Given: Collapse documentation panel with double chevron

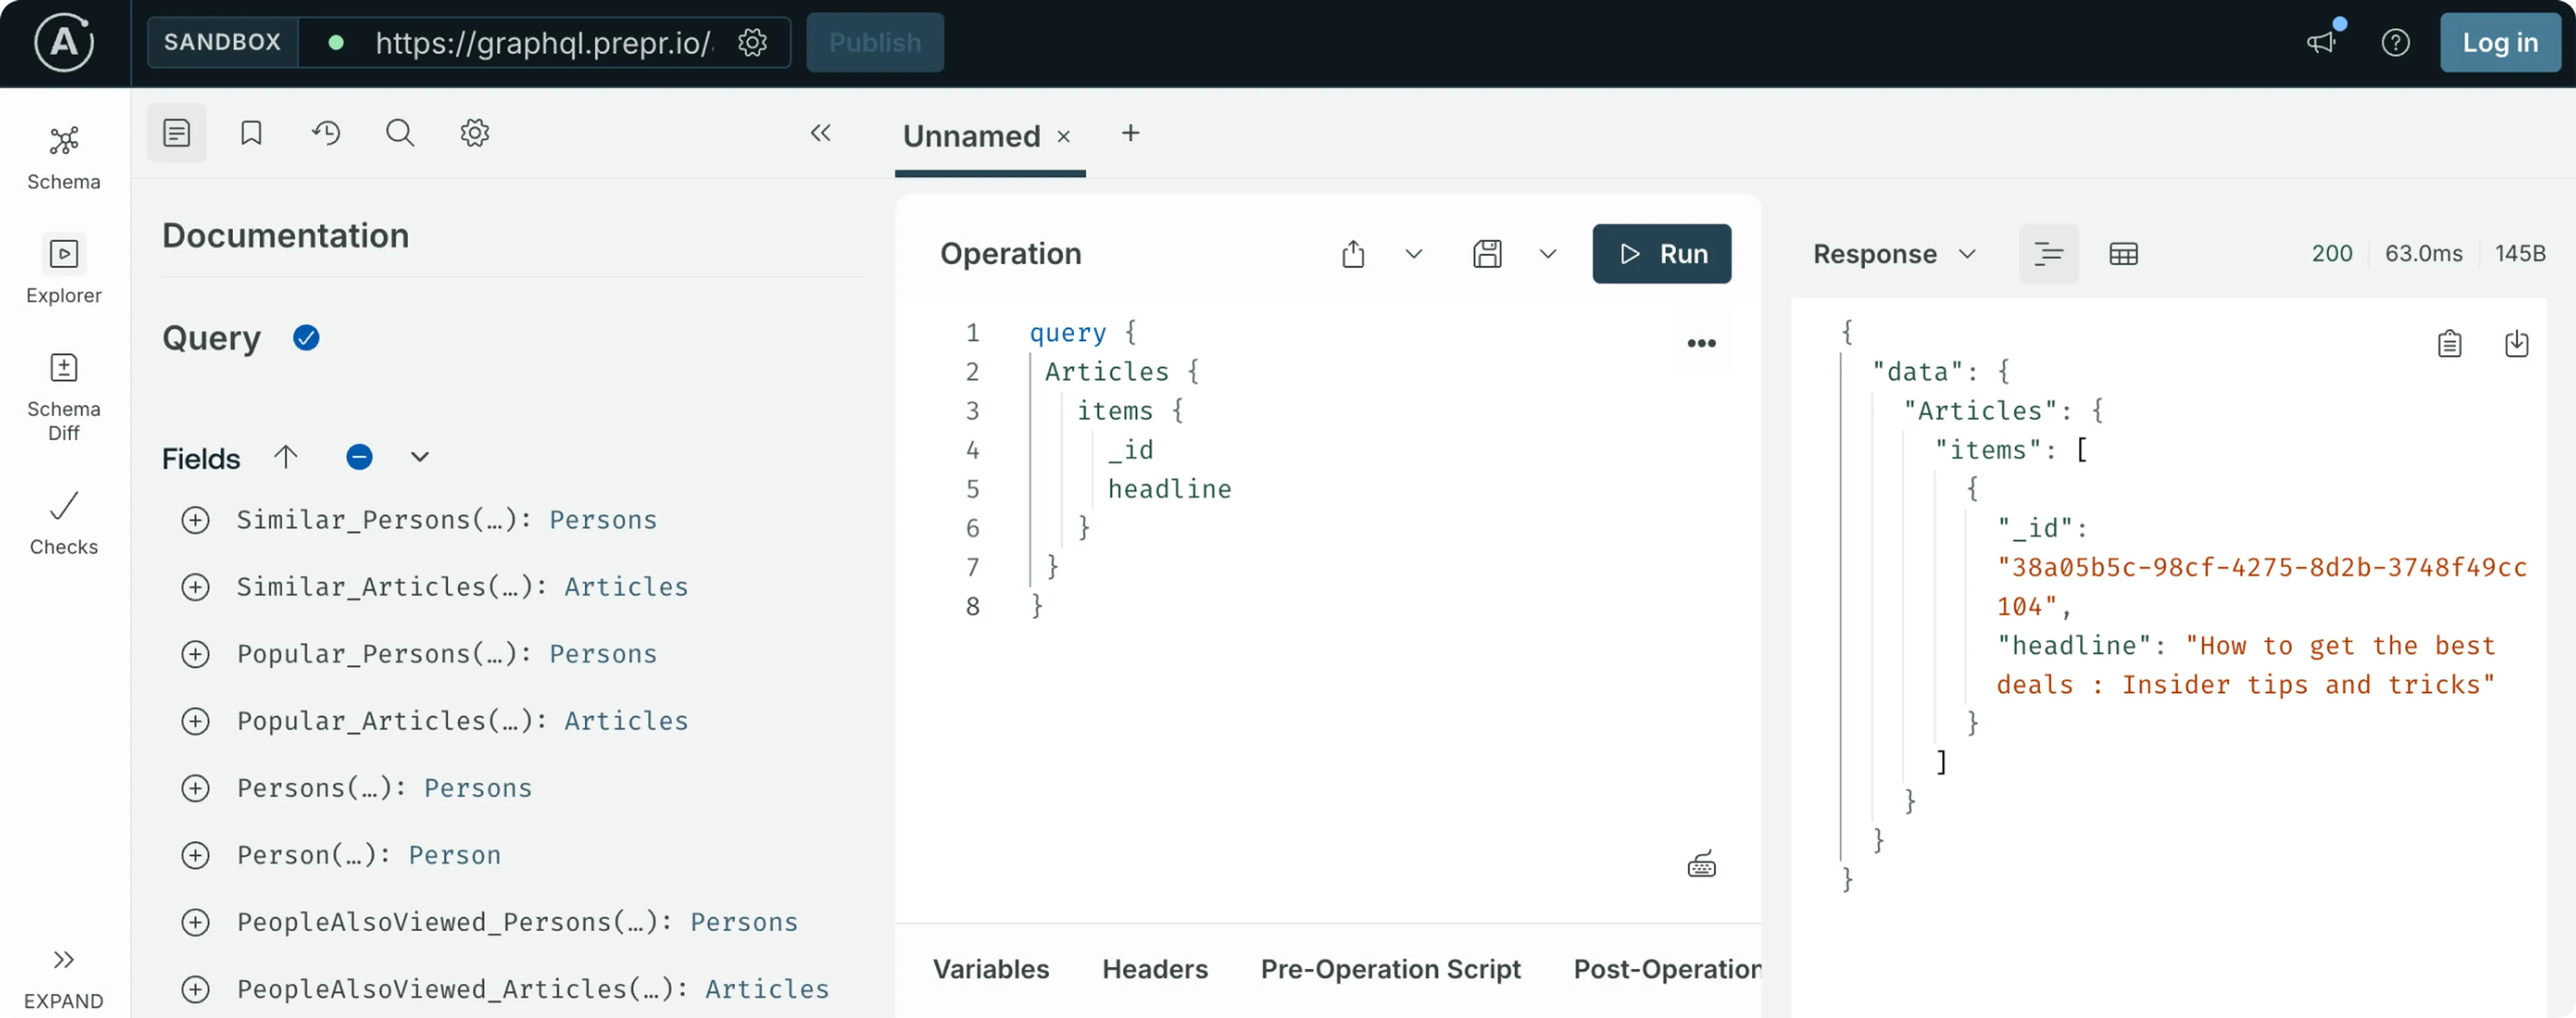Looking at the screenshot, I should tap(821, 133).
